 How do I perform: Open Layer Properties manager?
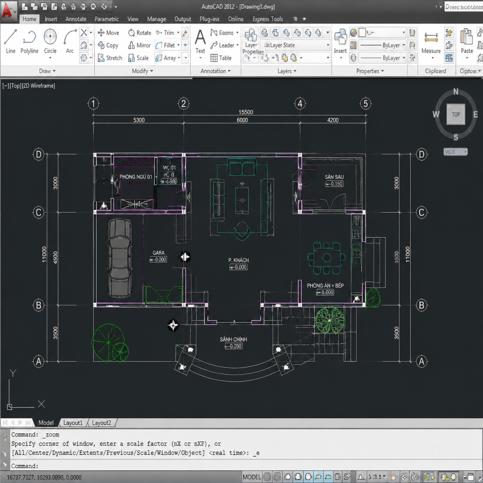point(251,42)
